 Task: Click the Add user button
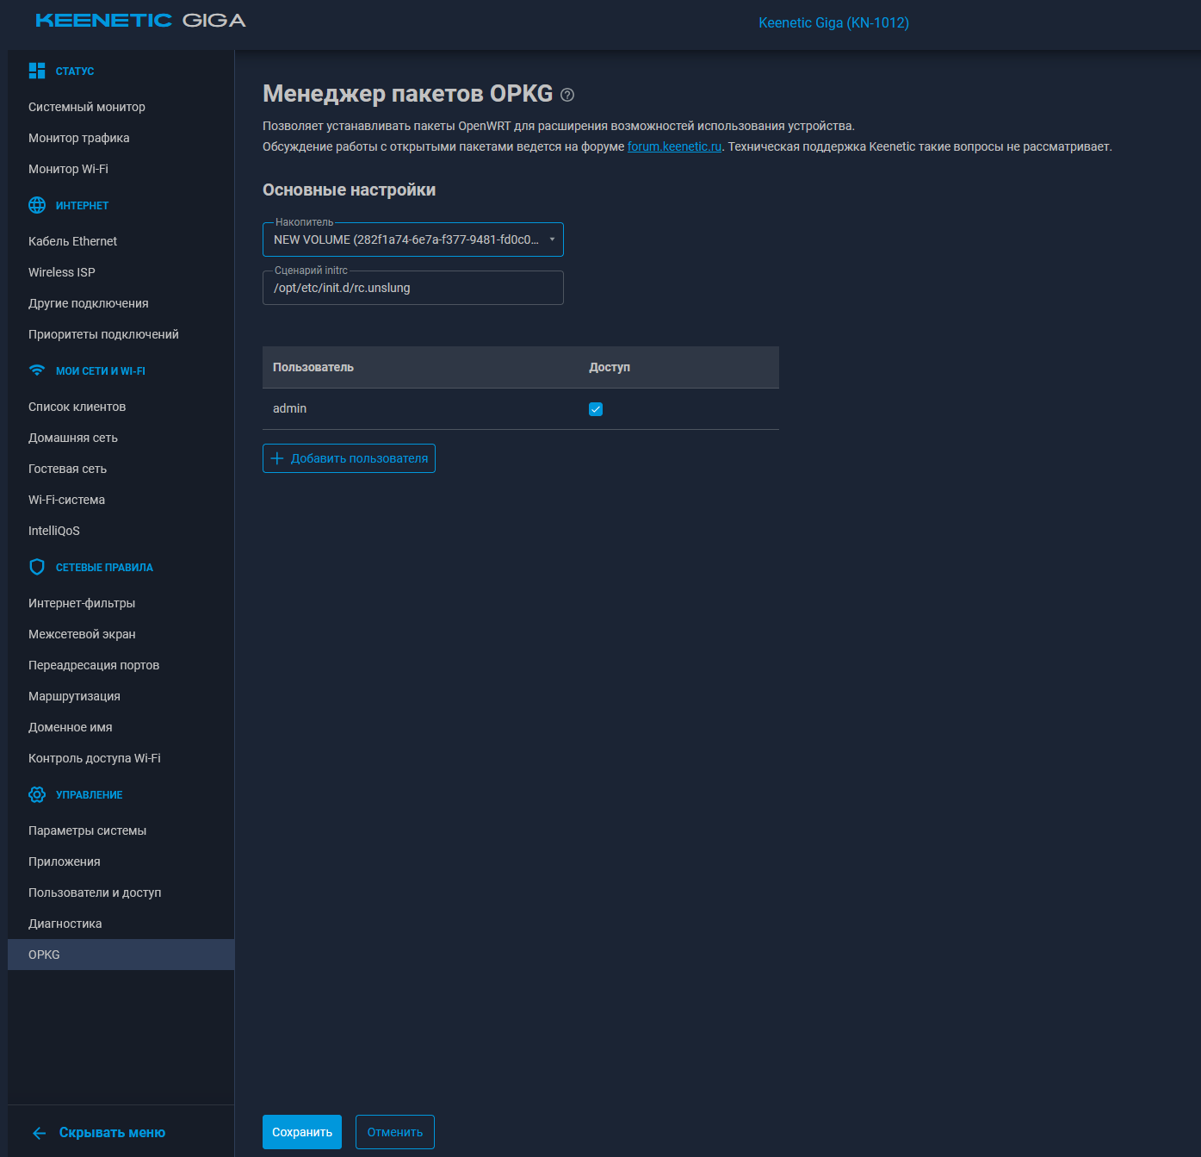tap(349, 458)
